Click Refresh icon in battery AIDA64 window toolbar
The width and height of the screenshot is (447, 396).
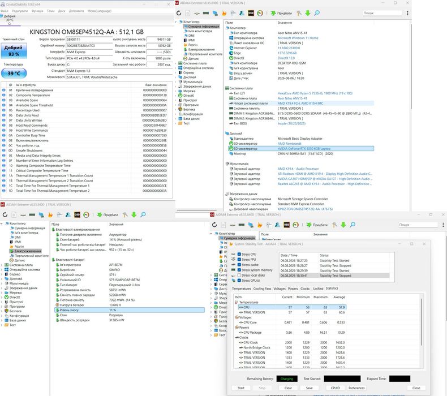click(x=5, y=214)
